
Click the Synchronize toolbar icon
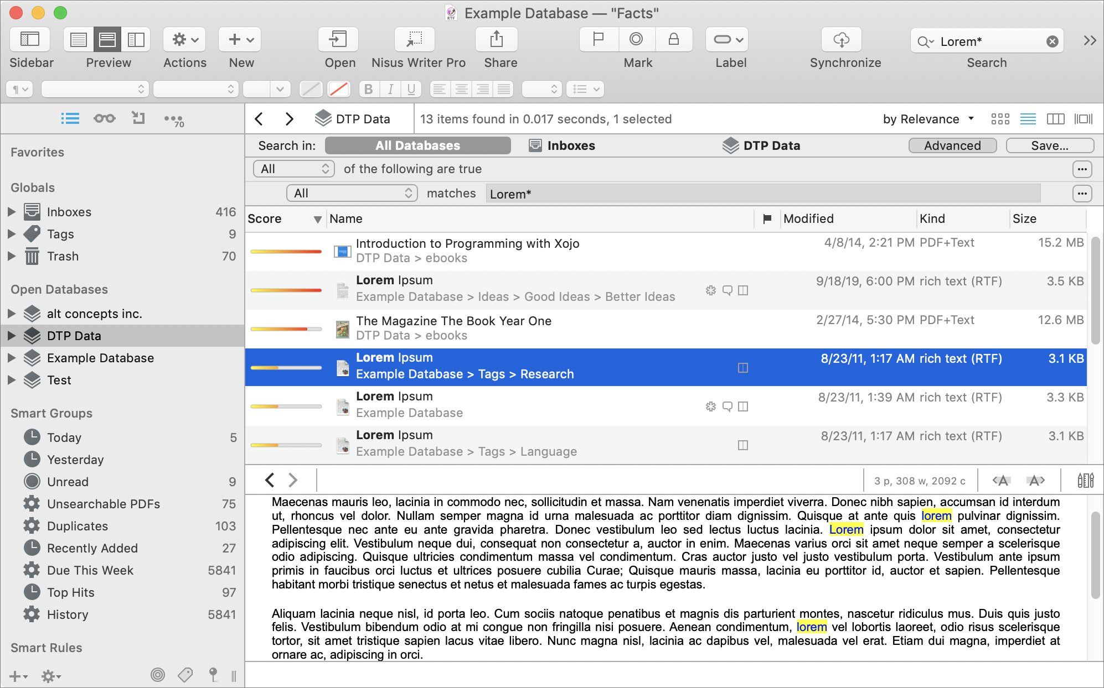click(844, 40)
